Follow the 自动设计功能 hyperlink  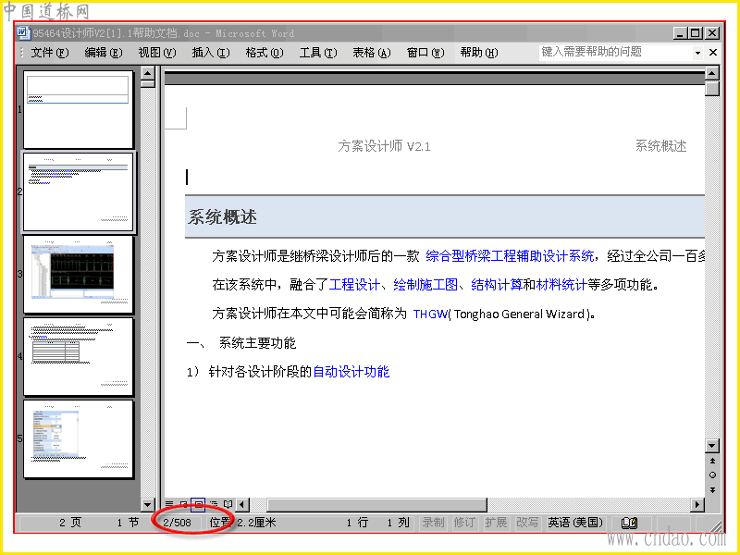(x=351, y=372)
